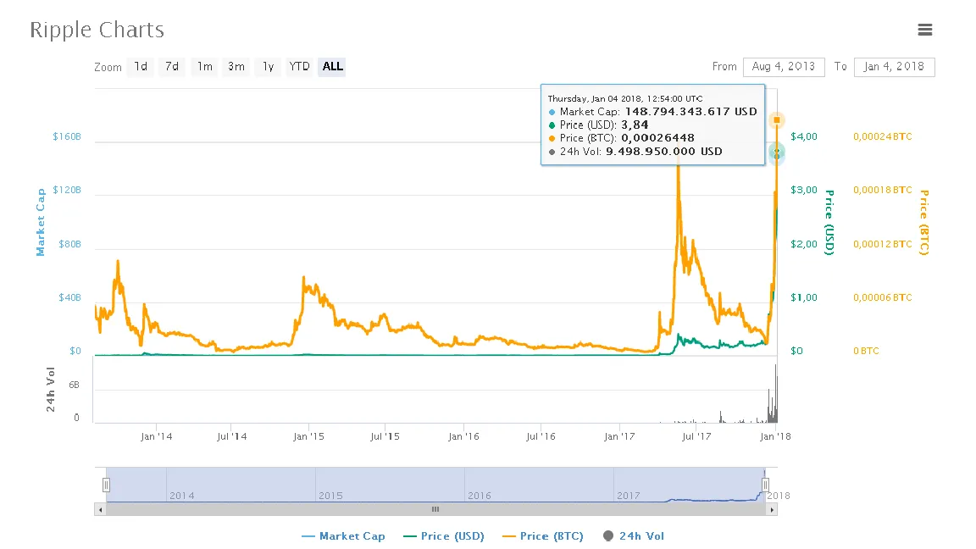The image size is (976, 549).
Task: Click 2015 in the navigator
Action: (x=330, y=496)
